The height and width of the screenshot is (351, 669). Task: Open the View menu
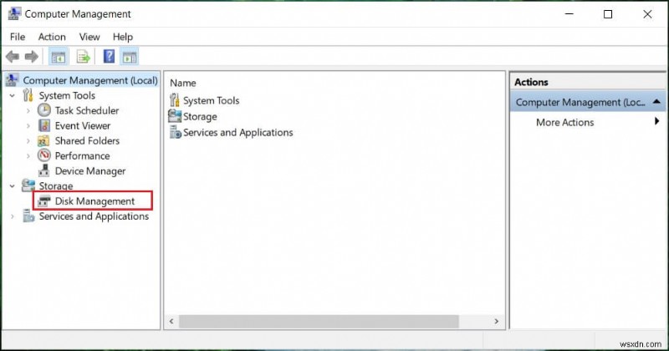pos(89,37)
